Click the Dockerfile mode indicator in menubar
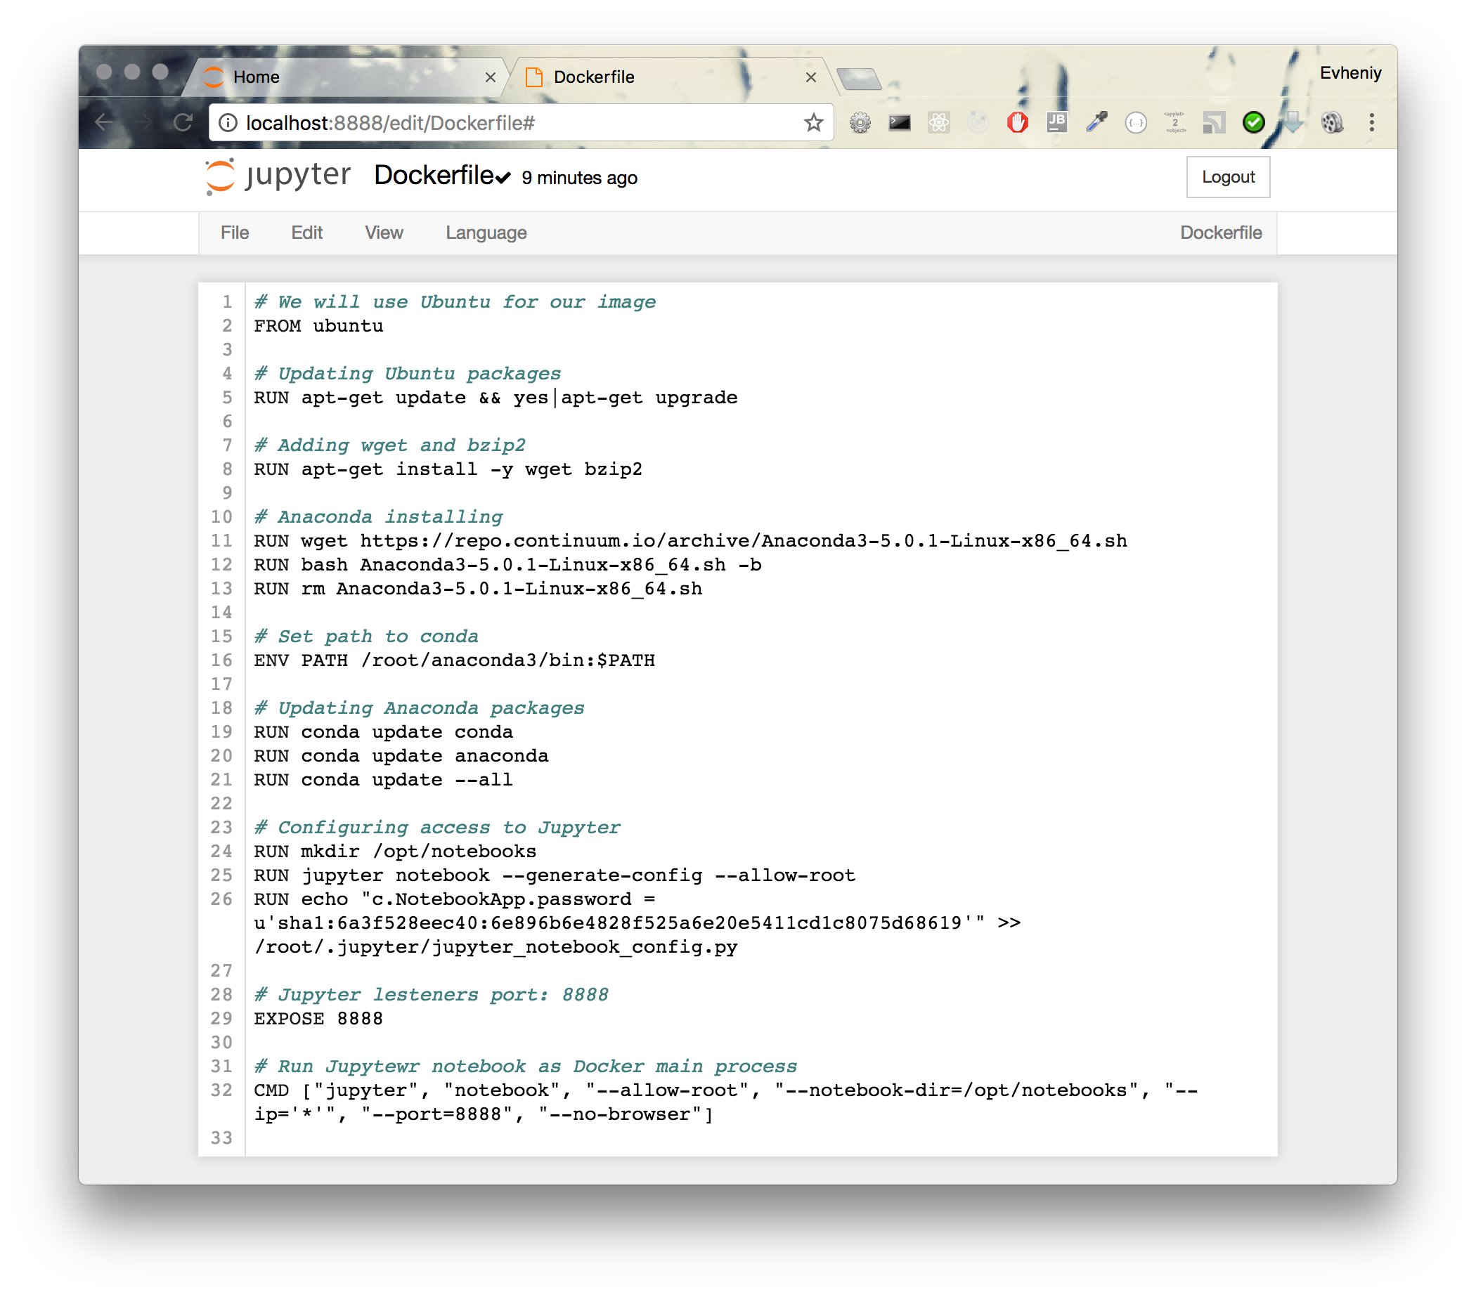This screenshot has width=1476, height=1297. (x=1220, y=233)
